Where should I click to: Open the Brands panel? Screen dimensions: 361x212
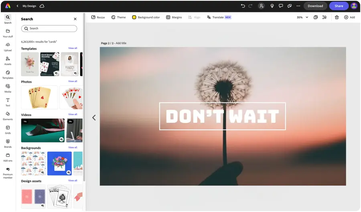click(8, 143)
